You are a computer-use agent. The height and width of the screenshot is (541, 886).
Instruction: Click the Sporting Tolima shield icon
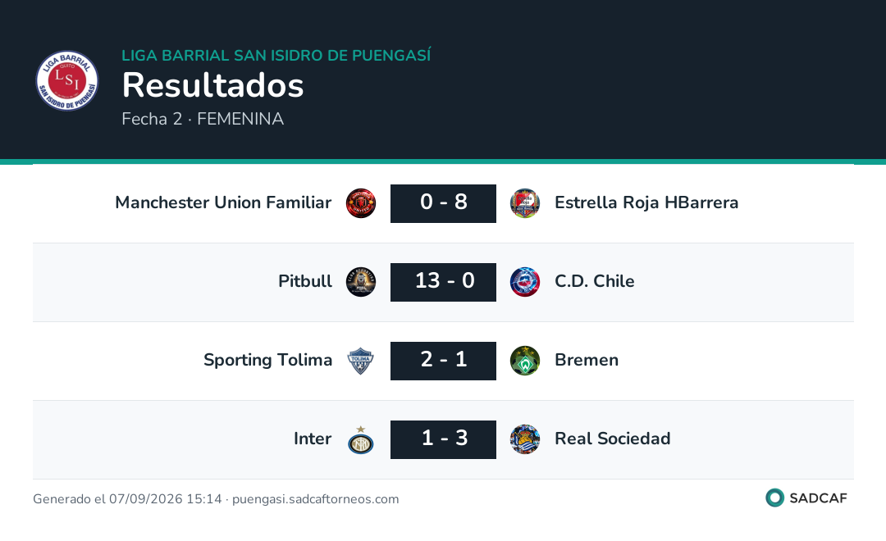[361, 361]
